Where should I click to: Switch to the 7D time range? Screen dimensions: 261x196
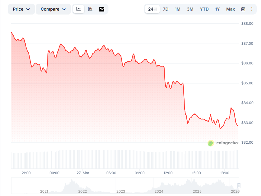tap(166, 9)
